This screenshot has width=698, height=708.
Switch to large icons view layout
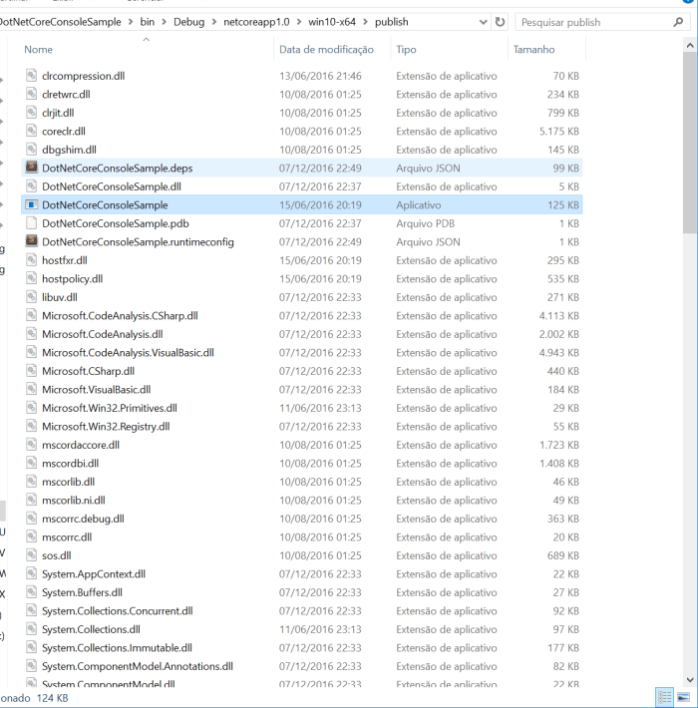683,697
